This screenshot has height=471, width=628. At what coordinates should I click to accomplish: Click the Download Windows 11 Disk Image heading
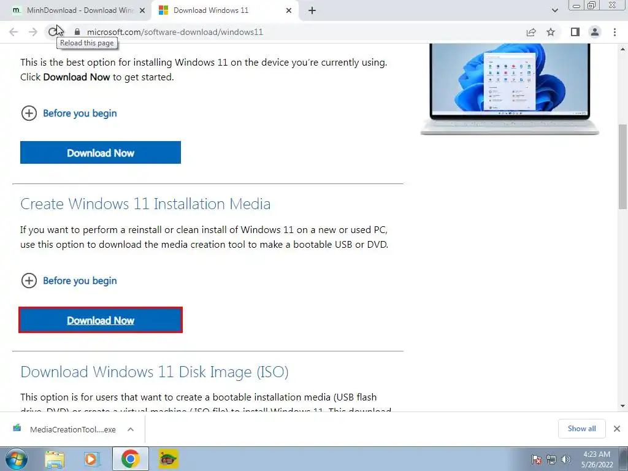point(155,372)
